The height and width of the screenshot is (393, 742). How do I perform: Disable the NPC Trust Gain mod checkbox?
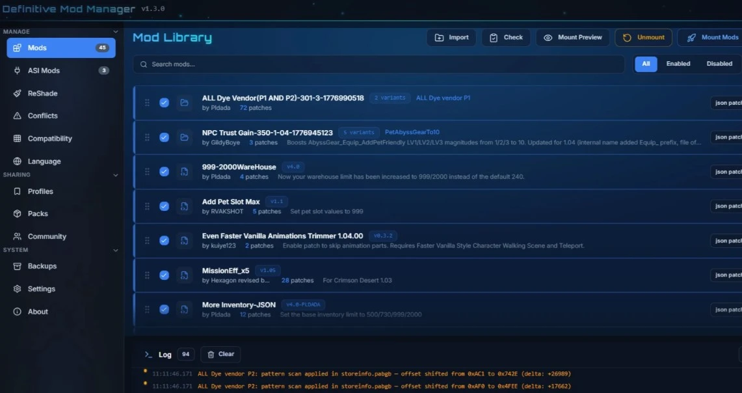click(x=165, y=137)
